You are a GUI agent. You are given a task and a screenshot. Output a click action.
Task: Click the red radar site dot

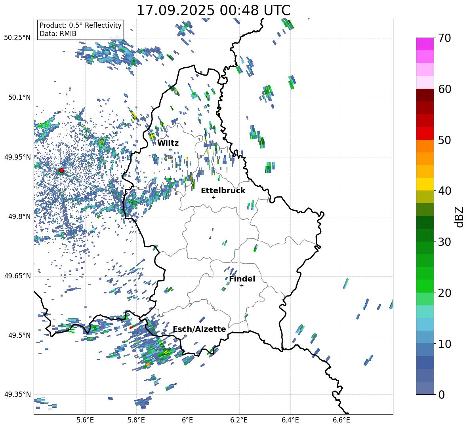click(61, 170)
